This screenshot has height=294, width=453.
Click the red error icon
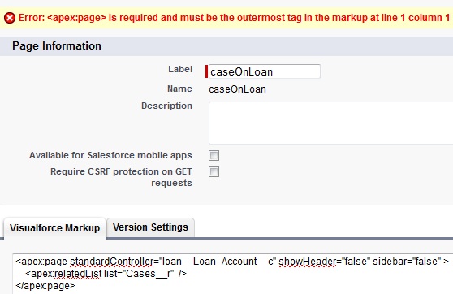pyautogui.click(x=10, y=18)
